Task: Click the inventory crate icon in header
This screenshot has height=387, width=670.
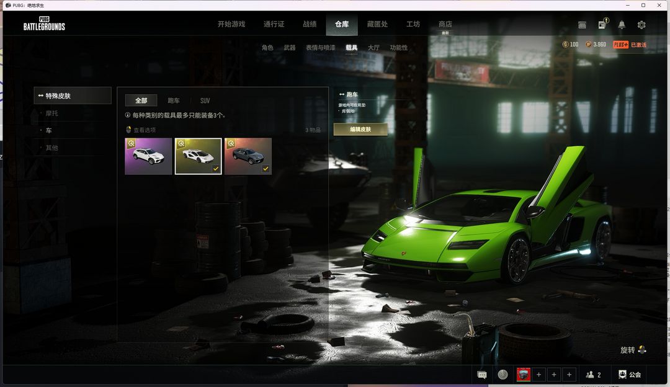Action: (x=582, y=25)
